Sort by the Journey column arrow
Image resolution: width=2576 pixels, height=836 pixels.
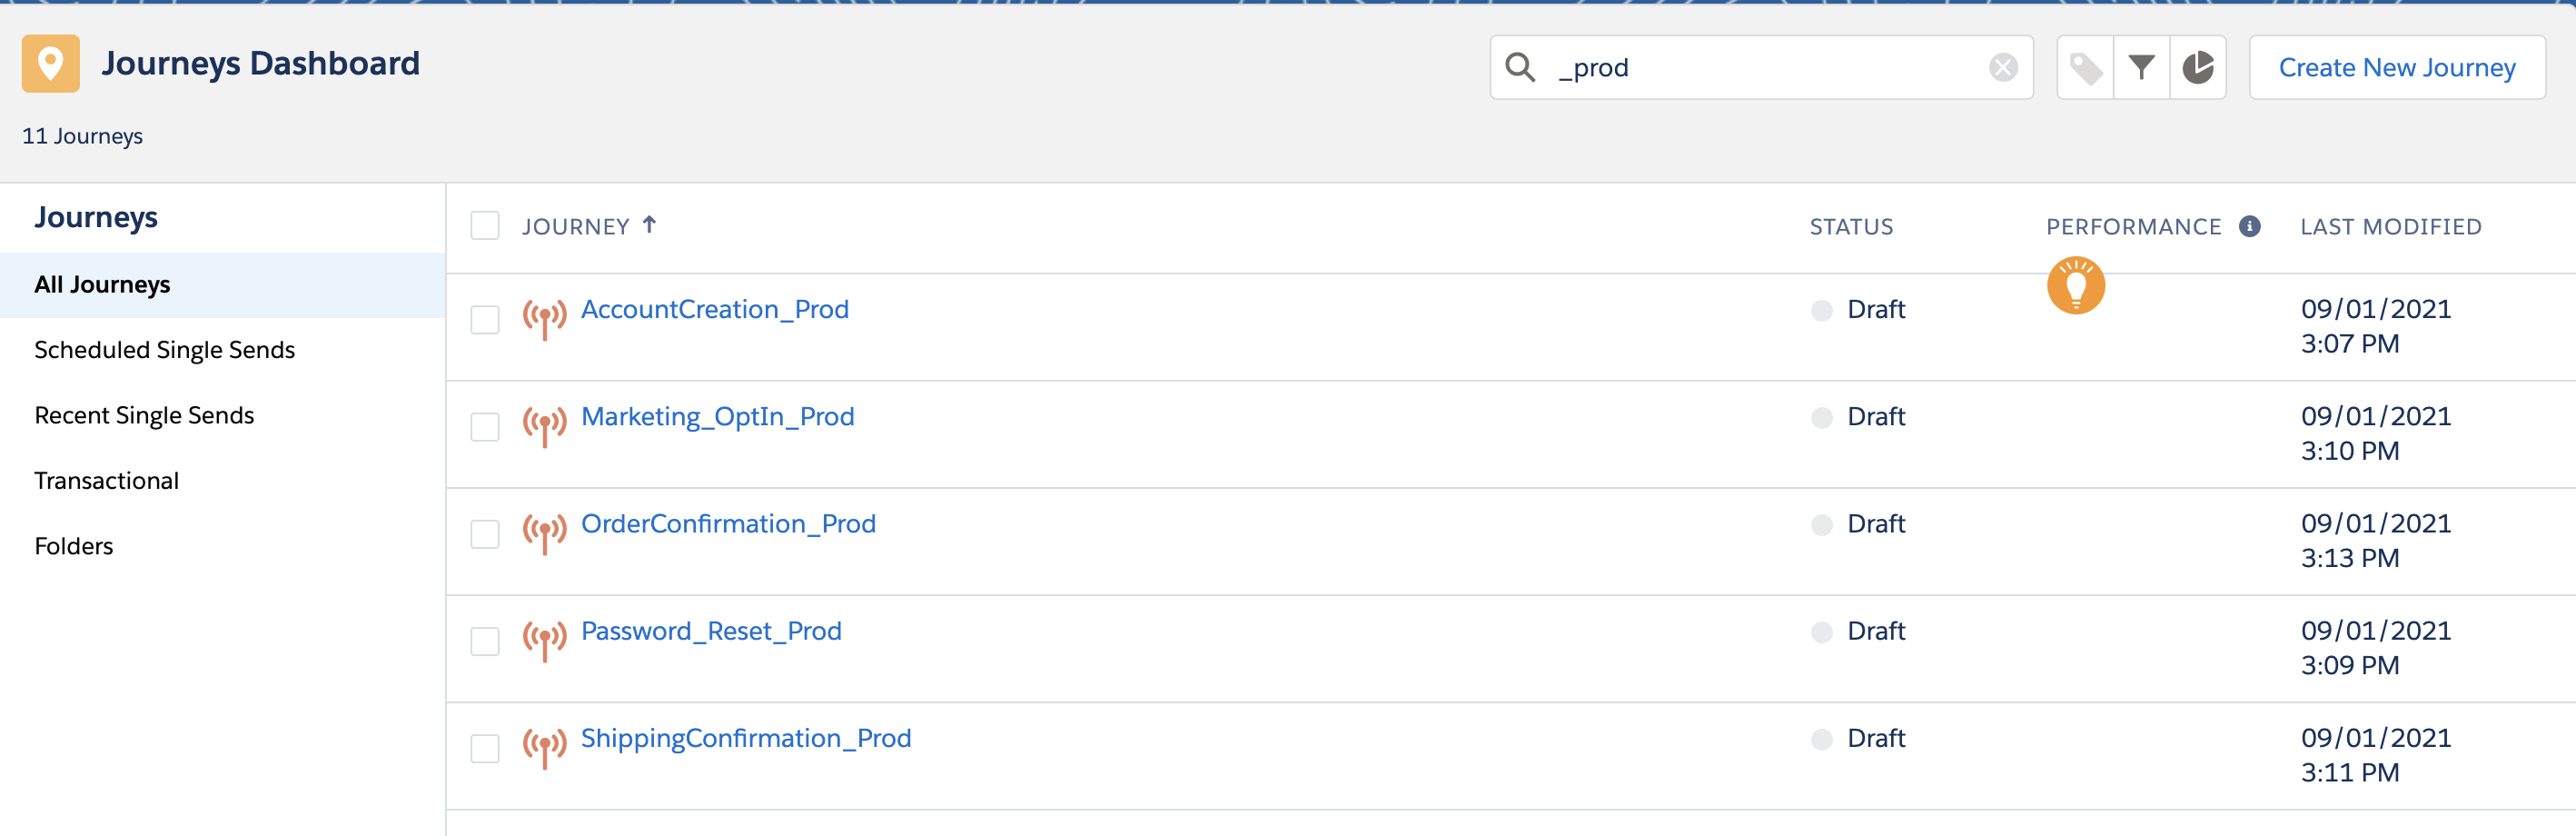[649, 225]
